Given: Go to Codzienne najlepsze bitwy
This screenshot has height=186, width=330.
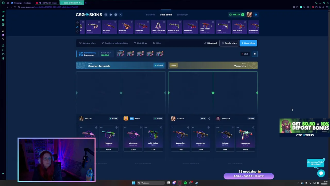Looking at the screenshot, I should (x=115, y=43).
